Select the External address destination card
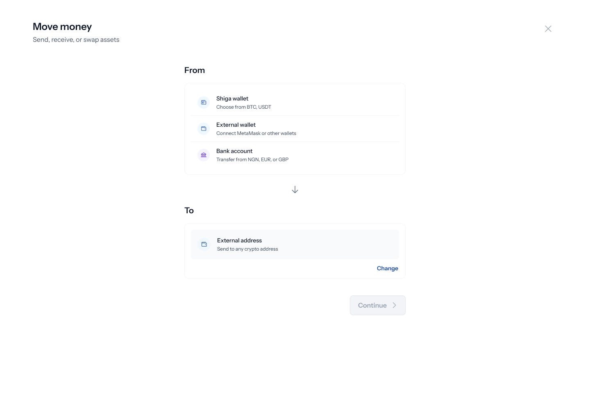The height and width of the screenshot is (420, 590). pyautogui.click(x=295, y=244)
